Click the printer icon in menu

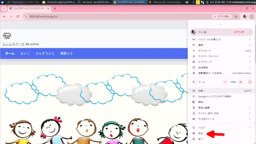194,91
